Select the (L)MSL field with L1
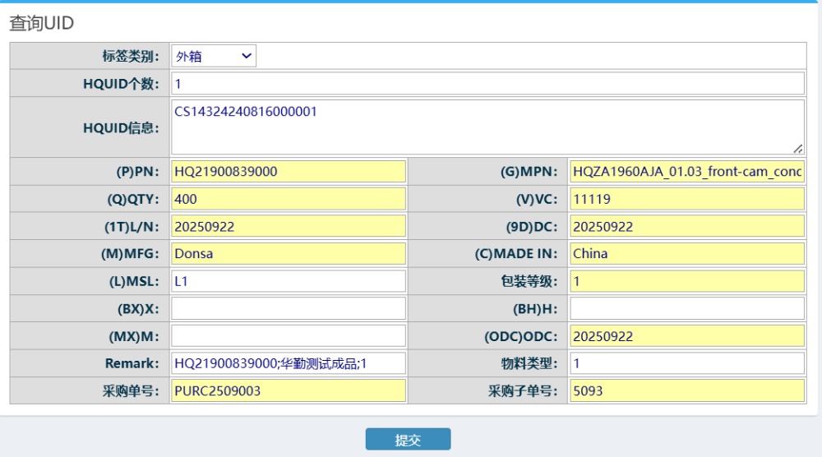The width and height of the screenshot is (822, 457). (x=289, y=281)
